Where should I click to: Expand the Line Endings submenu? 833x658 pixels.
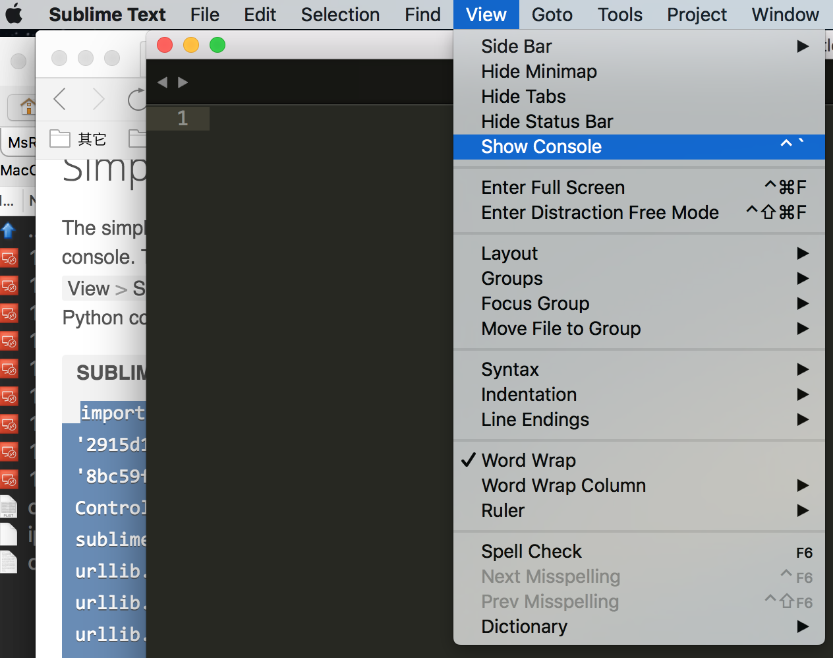click(x=639, y=419)
